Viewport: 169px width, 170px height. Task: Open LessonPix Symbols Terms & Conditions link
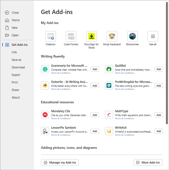[x=61, y=135]
